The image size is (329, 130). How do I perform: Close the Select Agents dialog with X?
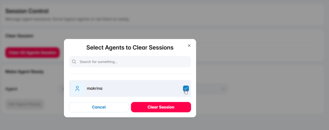pos(189,45)
